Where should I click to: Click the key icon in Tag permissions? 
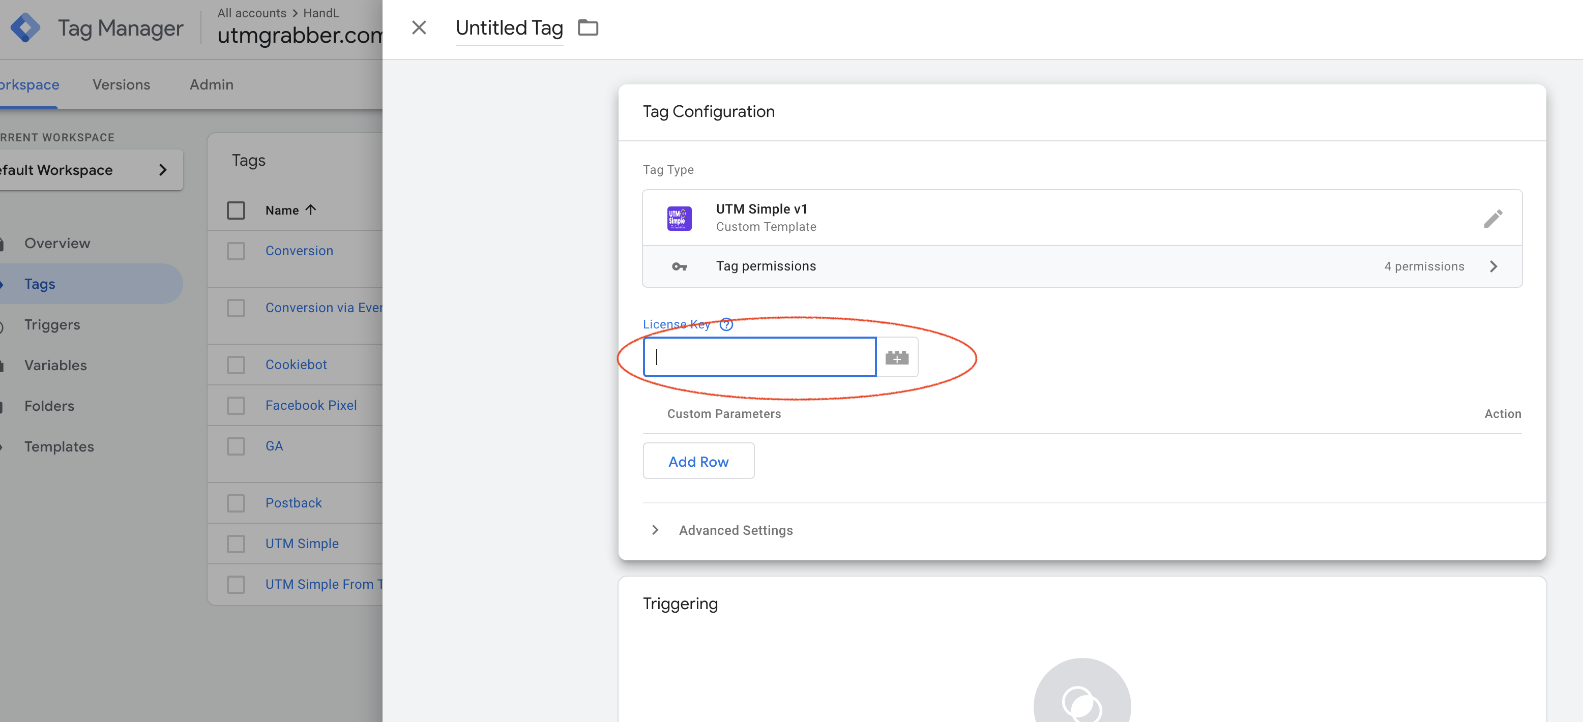point(679,266)
